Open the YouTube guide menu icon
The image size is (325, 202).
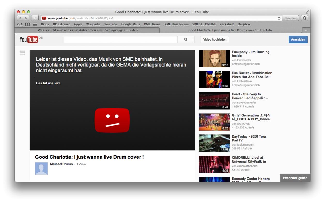pyautogui.click(x=22, y=53)
